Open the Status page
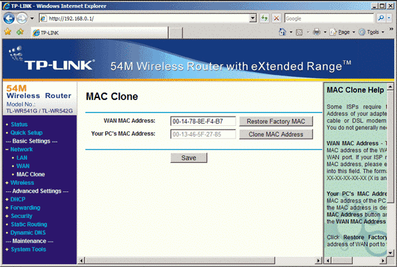 pyautogui.click(x=19, y=125)
